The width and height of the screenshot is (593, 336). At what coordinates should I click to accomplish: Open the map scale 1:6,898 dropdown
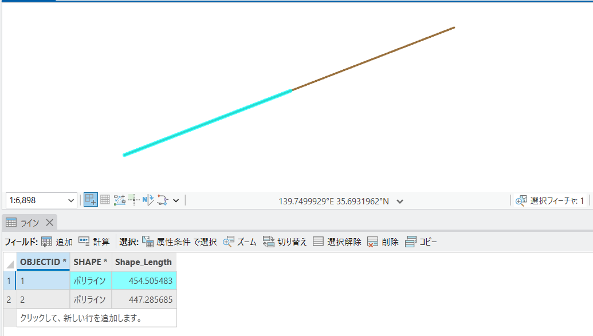tap(71, 200)
